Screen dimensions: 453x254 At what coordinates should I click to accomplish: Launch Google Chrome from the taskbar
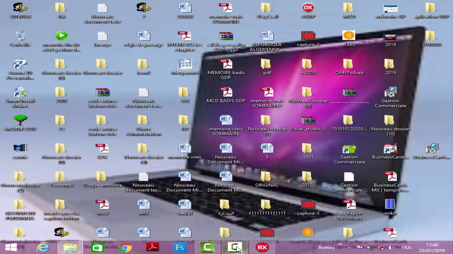125,248
